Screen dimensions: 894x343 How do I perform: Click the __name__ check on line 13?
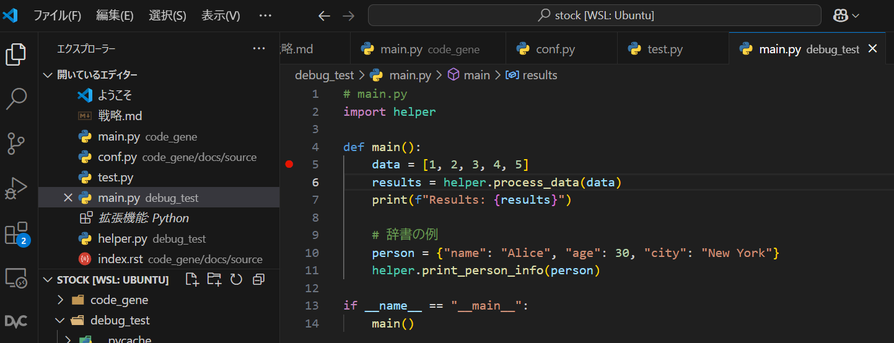pyautogui.click(x=436, y=306)
